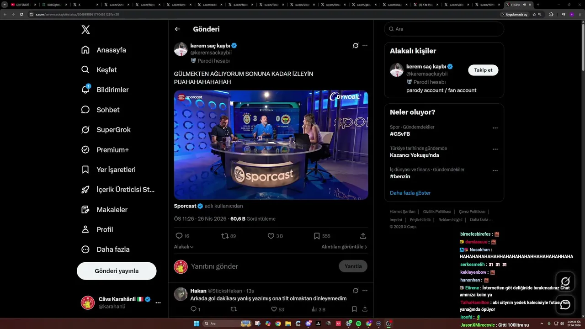Click Daha fazla göster link
Viewport: 585px width, 329px height.
[x=410, y=193]
